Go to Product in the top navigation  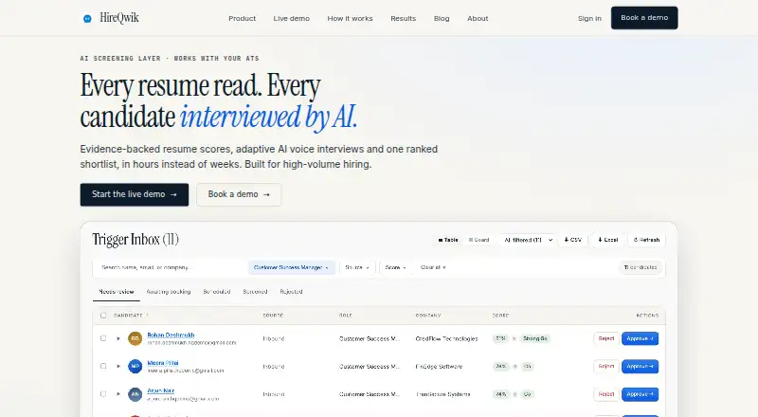tap(243, 18)
